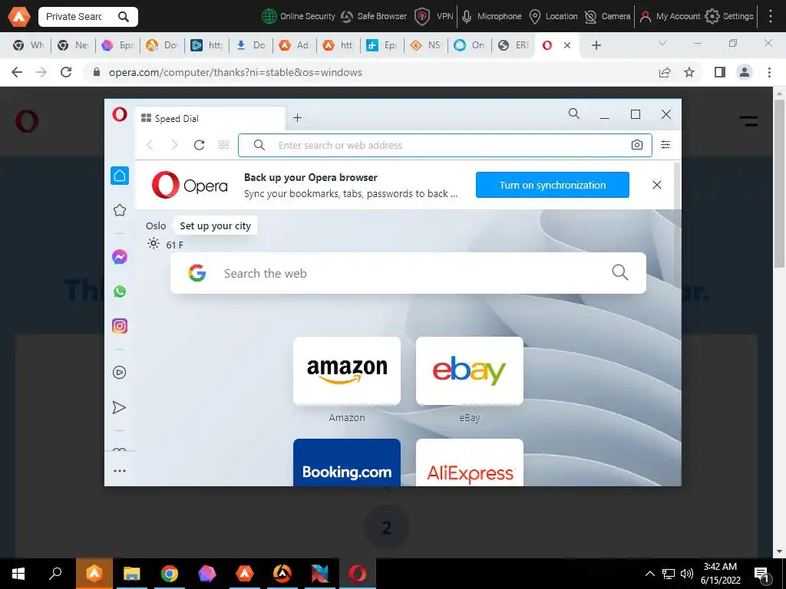Click the Snapshot camera icon in Opera address bar
This screenshot has height=589, width=786.
(x=636, y=145)
